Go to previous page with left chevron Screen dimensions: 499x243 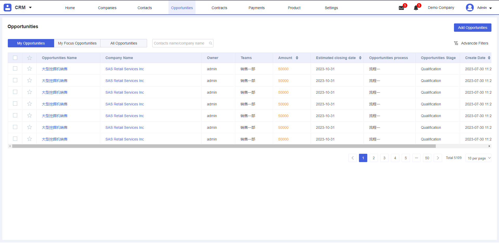pos(352,158)
